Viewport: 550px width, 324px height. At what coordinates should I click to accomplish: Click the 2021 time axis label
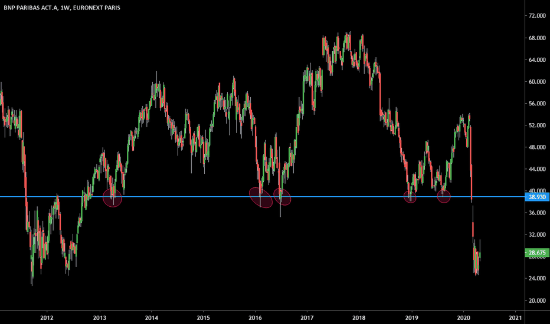515,318
